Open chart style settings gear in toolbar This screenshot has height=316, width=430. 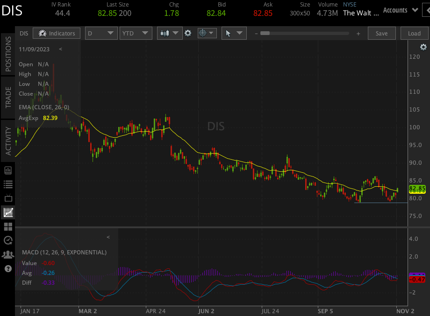188,33
